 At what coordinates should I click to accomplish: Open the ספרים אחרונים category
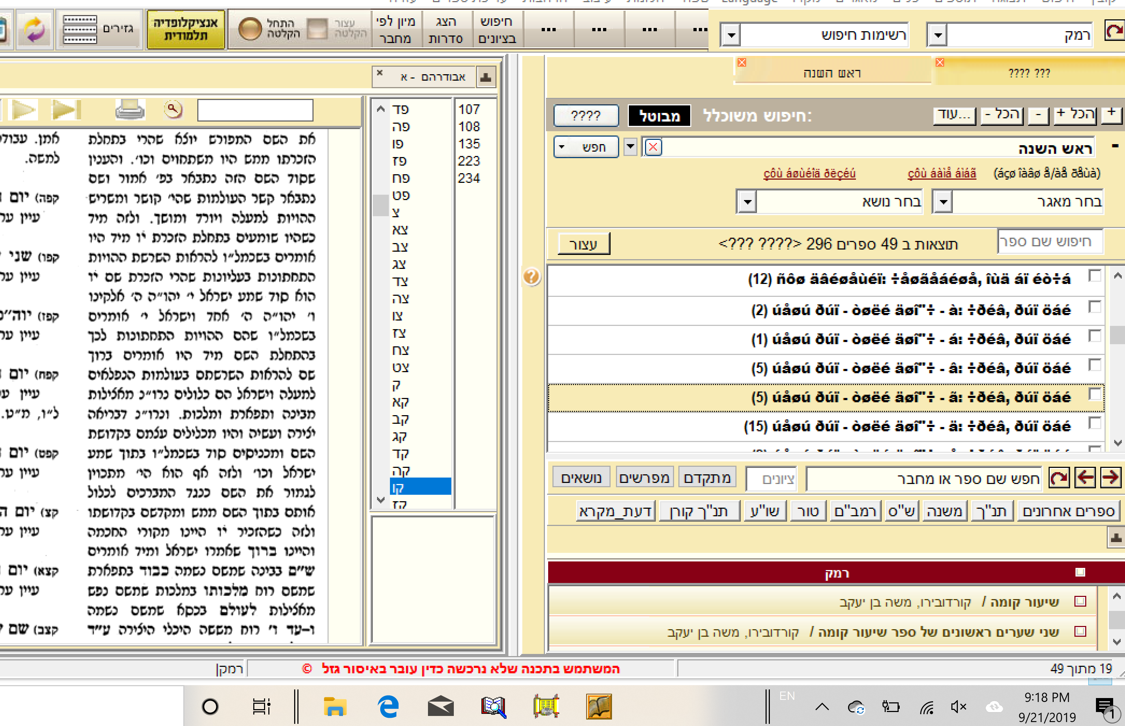1068,512
